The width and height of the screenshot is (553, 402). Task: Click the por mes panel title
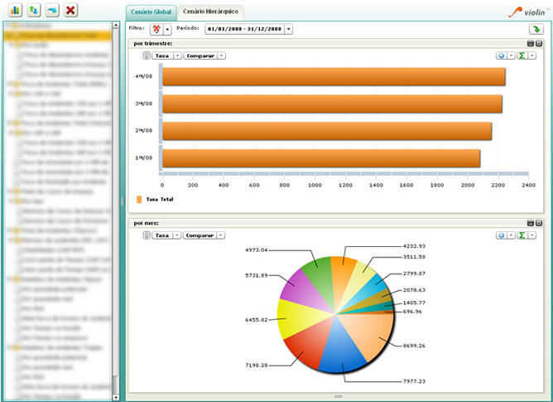click(x=146, y=223)
